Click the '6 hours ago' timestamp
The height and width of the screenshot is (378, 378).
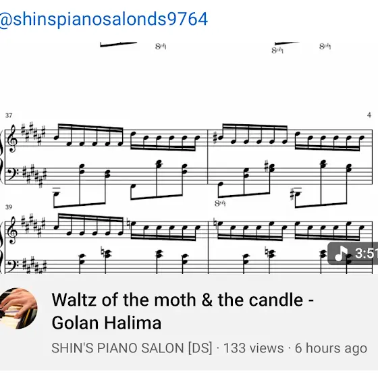coord(331,348)
